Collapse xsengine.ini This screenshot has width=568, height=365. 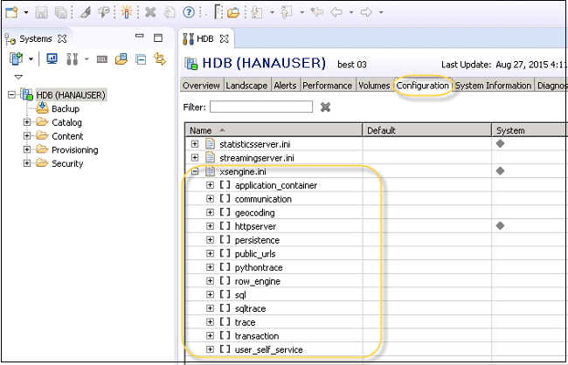(195, 171)
